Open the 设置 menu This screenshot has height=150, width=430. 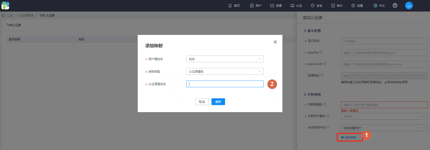click(357, 6)
